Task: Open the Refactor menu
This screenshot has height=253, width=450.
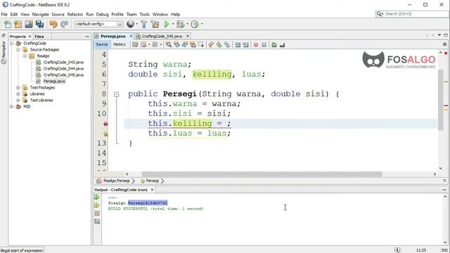Action: pos(75,14)
